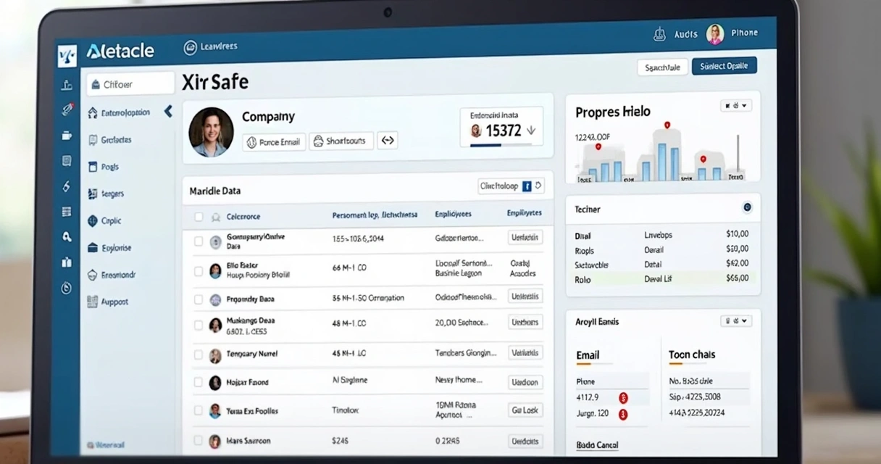
Task: Click the Sunlect Opalle button
Action: [725, 66]
